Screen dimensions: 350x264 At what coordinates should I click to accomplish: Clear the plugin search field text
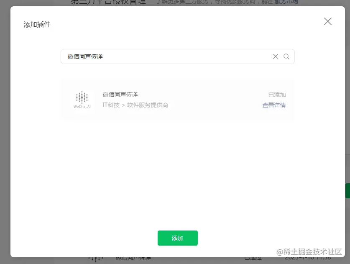(x=276, y=56)
